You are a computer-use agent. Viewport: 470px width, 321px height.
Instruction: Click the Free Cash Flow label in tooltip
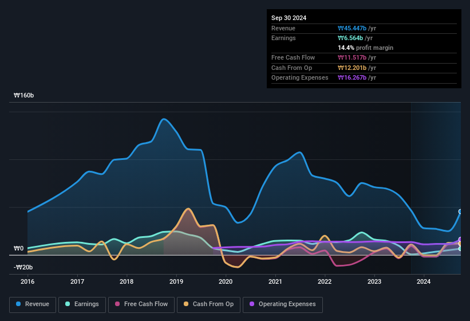293,57
